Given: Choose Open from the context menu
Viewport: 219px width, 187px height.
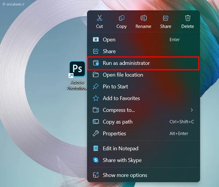Looking at the screenshot, I should tap(143, 40).
